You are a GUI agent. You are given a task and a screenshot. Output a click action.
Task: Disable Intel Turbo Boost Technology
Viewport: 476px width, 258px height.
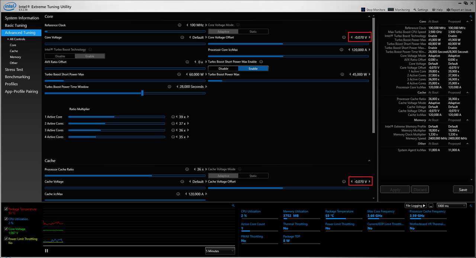coord(60,56)
